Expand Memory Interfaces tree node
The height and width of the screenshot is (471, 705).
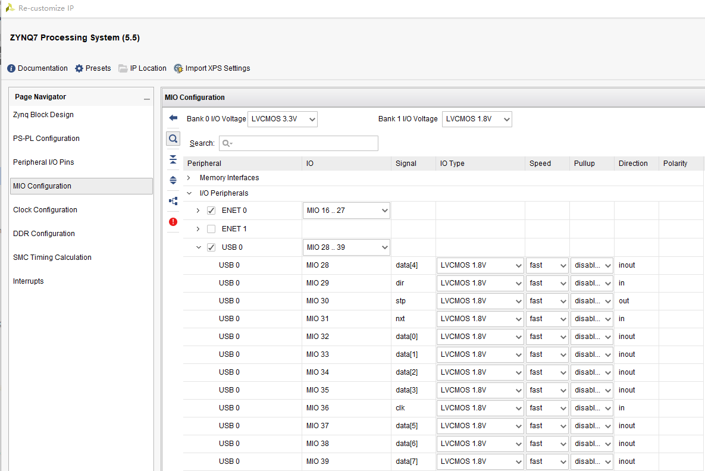pyautogui.click(x=189, y=178)
